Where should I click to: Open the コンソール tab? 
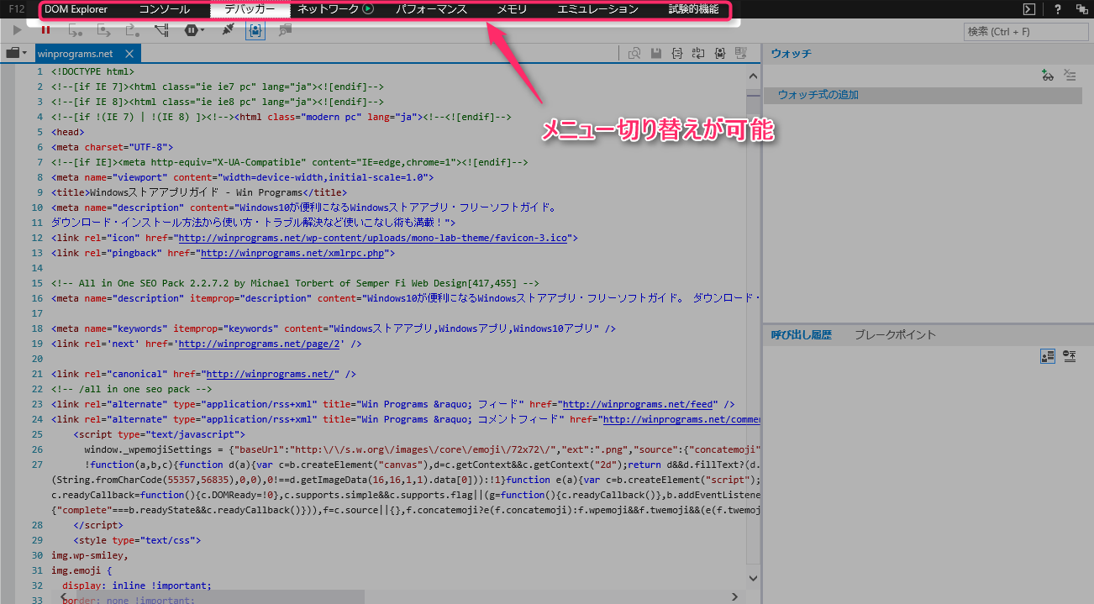click(x=164, y=9)
